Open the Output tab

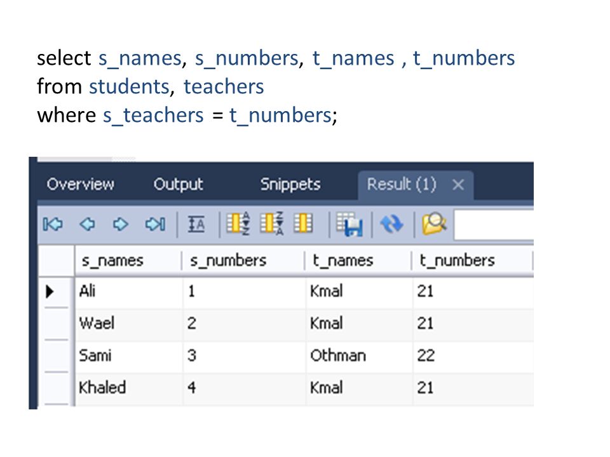tap(178, 184)
